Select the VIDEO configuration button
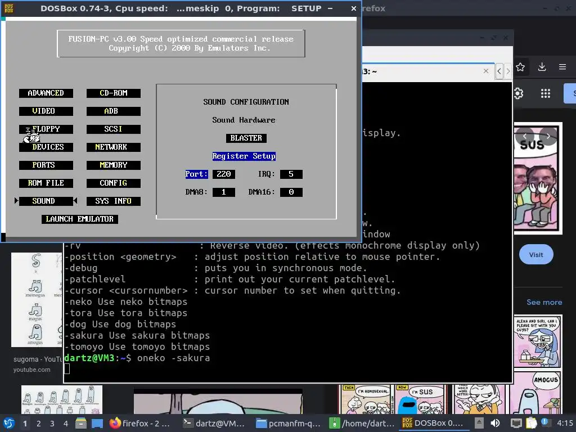 tap(46, 111)
